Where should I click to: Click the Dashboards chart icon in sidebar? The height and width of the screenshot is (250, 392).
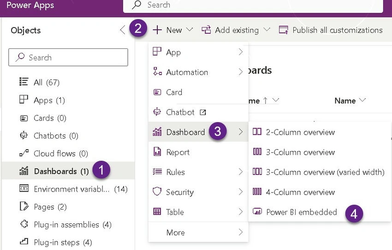[x=24, y=171]
